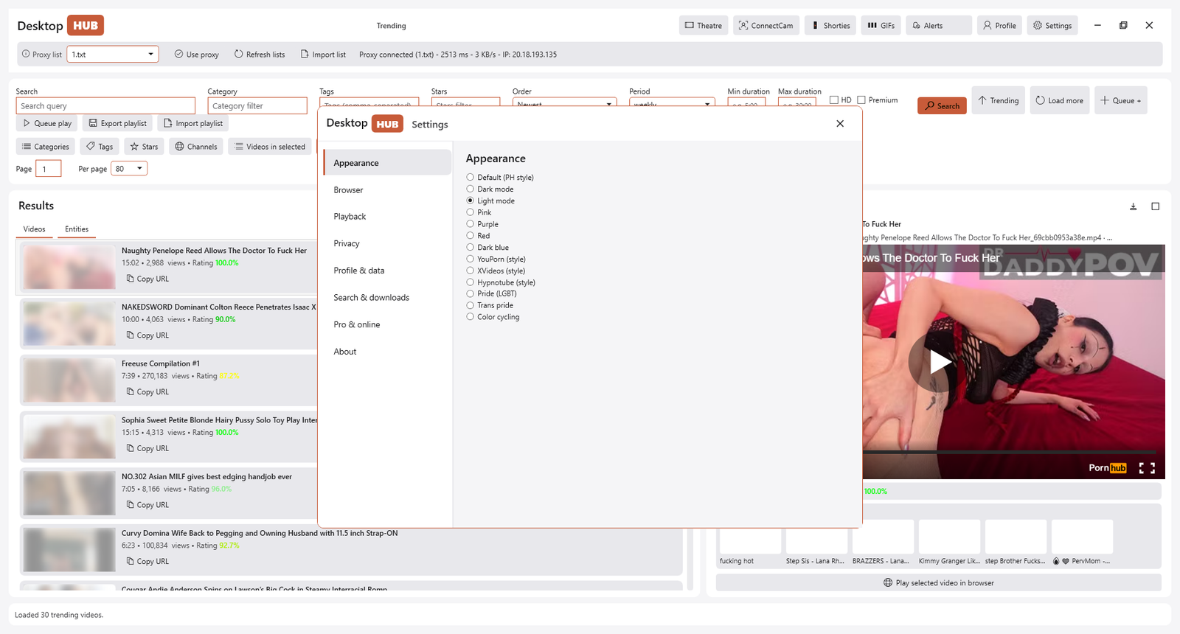The width and height of the screenshot is (1180, 634).
Task: Select the Dark blue theme
Action: click(x=487, y=248)
